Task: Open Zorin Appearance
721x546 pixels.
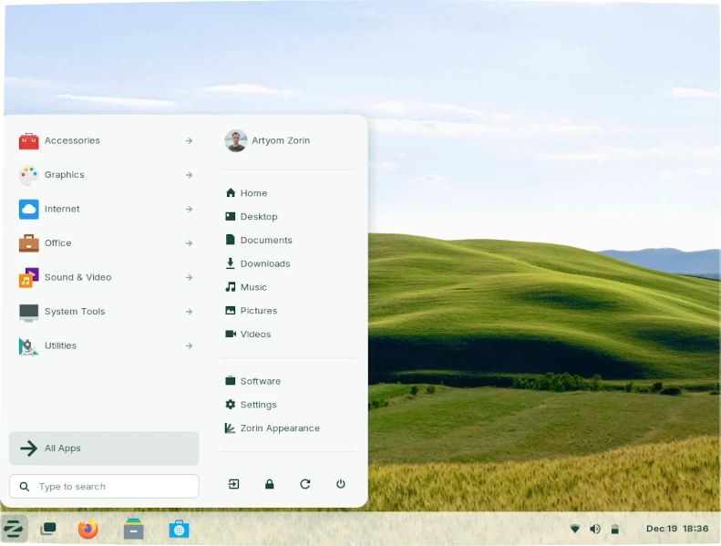Action: point(279,428)
